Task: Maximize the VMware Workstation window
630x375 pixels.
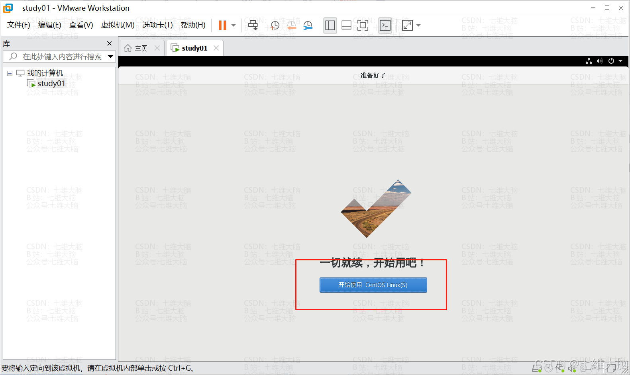Action: (x=607, y=8)
